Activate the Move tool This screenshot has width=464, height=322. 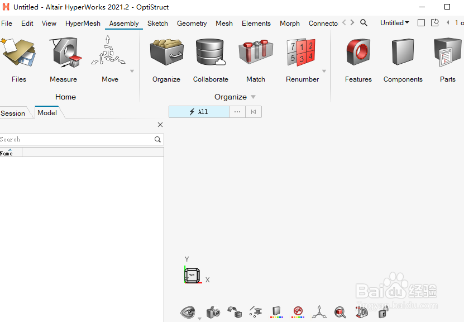(x=109, y=59)
